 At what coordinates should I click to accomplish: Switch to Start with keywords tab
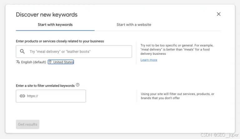55,25
